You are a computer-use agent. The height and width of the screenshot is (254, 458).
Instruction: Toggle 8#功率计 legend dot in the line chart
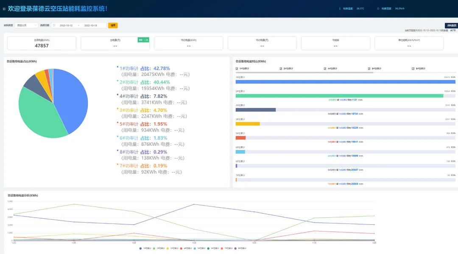pyautogui.click(x=235, y=248)
